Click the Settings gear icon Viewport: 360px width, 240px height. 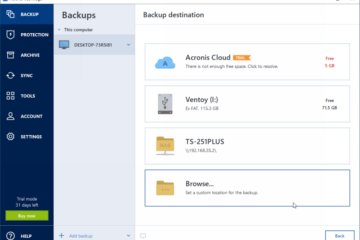tap(10, 137)
